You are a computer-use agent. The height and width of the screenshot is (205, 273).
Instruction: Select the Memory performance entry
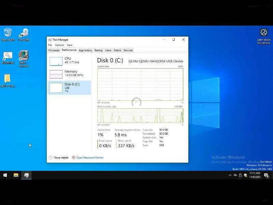[69, 74]
